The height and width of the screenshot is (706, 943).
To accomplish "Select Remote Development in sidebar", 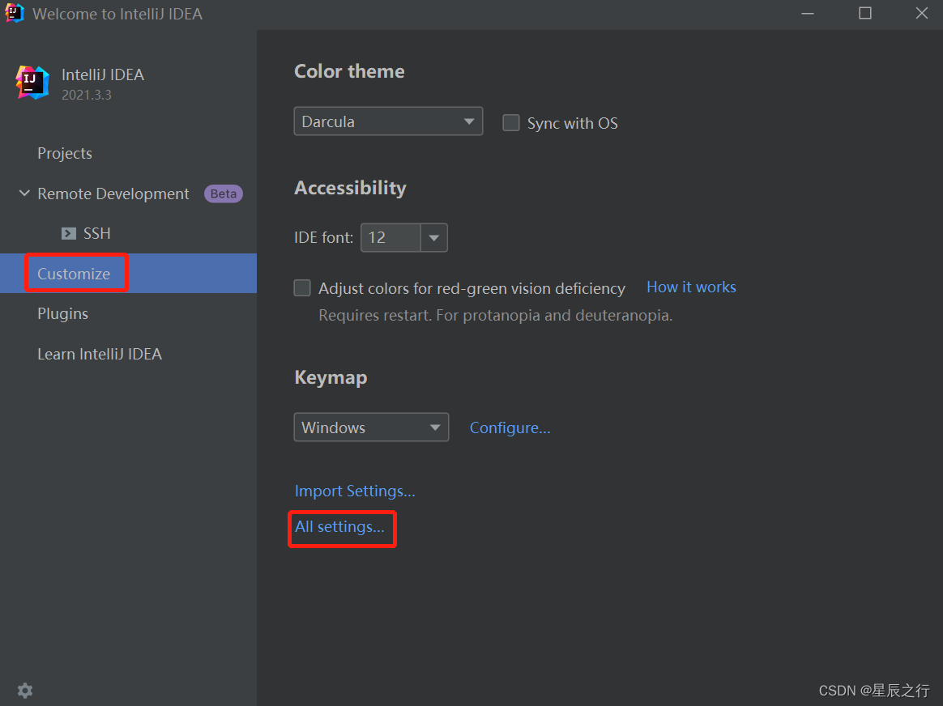I will [113, 194].
